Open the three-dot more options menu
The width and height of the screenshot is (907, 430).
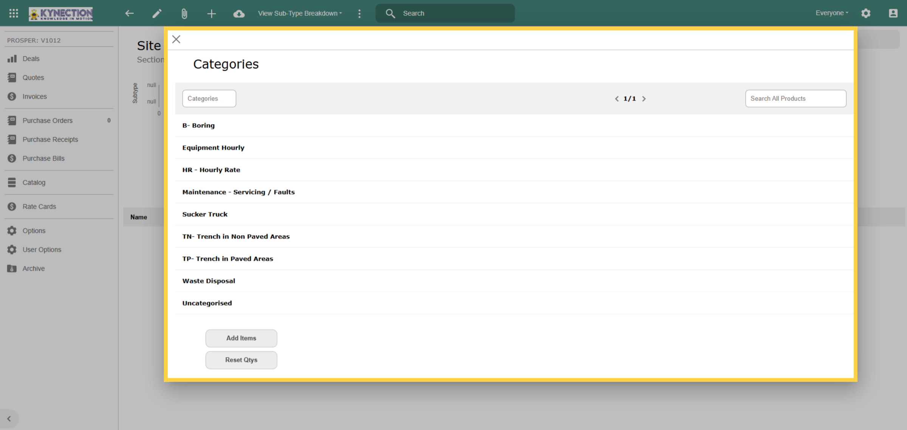[359, 14]
